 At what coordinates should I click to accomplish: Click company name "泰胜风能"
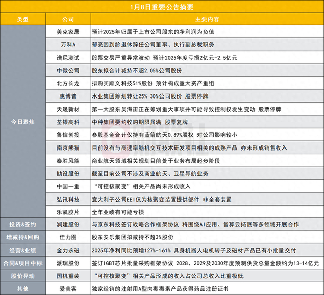(68, 161)
